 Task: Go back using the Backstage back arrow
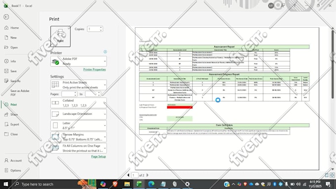(x=6, y=17)
